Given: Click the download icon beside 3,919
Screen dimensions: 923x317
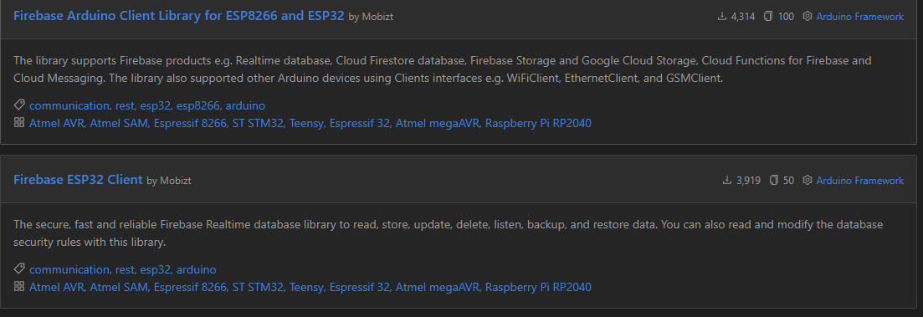Looking at the screenshot, I should point(727,180).
